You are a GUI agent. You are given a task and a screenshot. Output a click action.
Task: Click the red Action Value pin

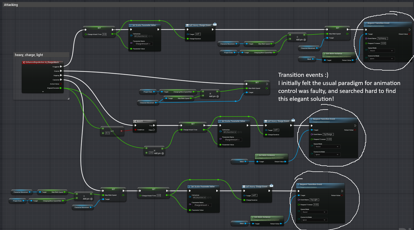click(61, 84)
